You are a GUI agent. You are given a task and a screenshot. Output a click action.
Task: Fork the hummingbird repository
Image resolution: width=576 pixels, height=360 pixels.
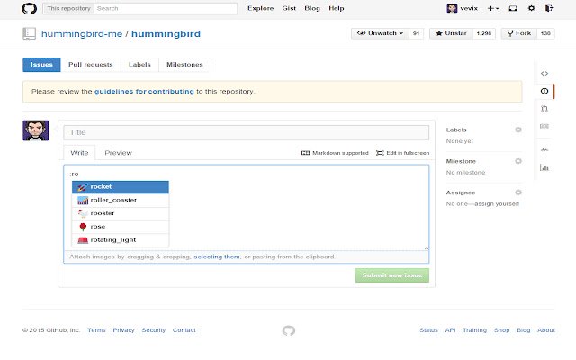(518, 33)
